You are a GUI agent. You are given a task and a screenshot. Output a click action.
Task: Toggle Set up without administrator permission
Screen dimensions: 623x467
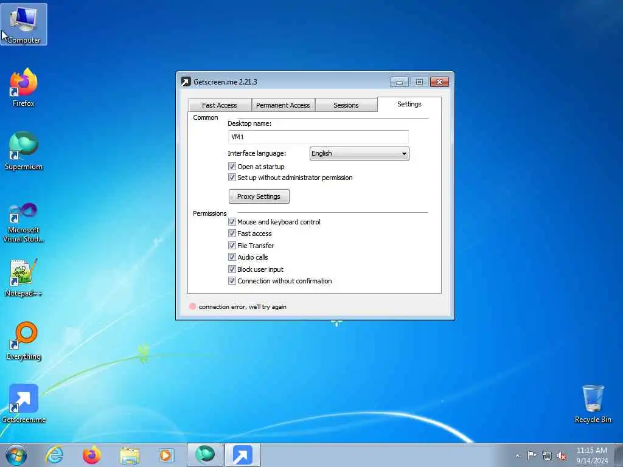(x=232, y=178)
